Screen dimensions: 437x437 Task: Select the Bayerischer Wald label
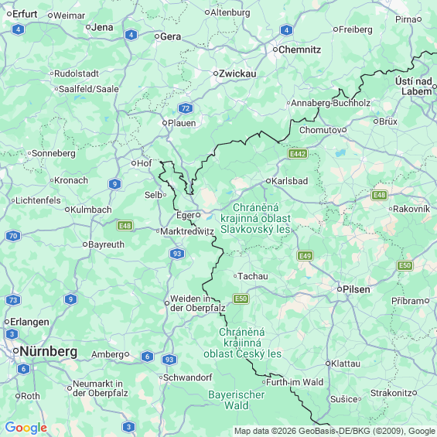click(x=237, y=400)
